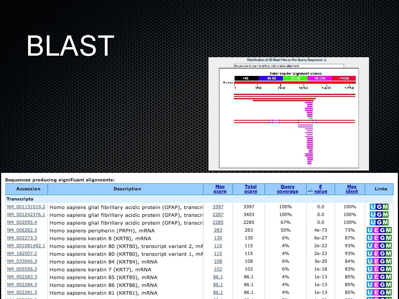The height and width of the screenshot is (299, 399).
Task: Open accession NM_033045.3 for keratin 84
Action: [x=22, y=261]
